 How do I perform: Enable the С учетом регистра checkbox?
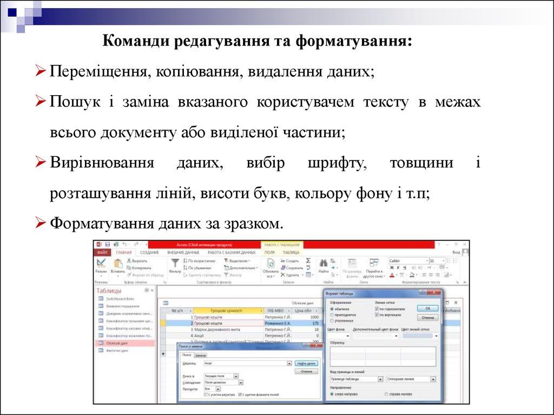coord(205,394)
